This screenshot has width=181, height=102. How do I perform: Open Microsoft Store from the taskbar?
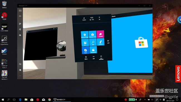[32, 99]
